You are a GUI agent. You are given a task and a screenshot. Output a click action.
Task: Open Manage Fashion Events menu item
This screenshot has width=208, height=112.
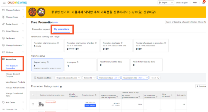(15, 88)
